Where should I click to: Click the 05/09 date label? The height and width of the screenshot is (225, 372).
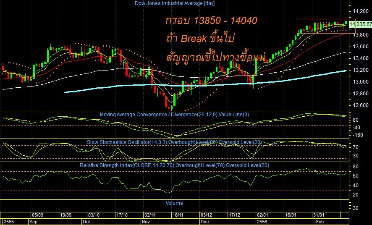(x=37, y=215)
